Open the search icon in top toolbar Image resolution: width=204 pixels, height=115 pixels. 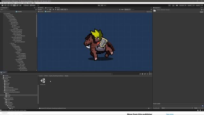point(169,5)
